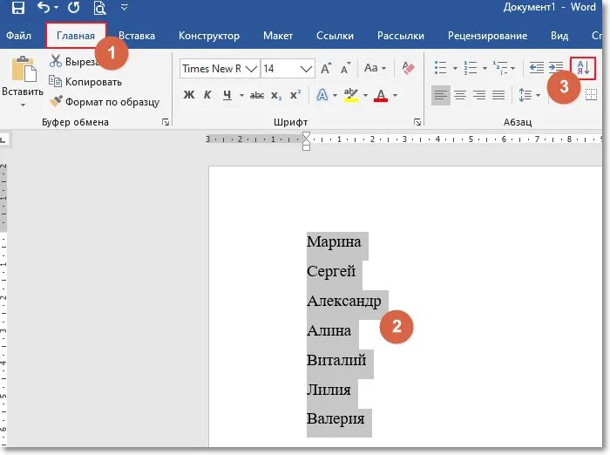
Task: Toggle underline (Ч) formatting
Action: 227,95
